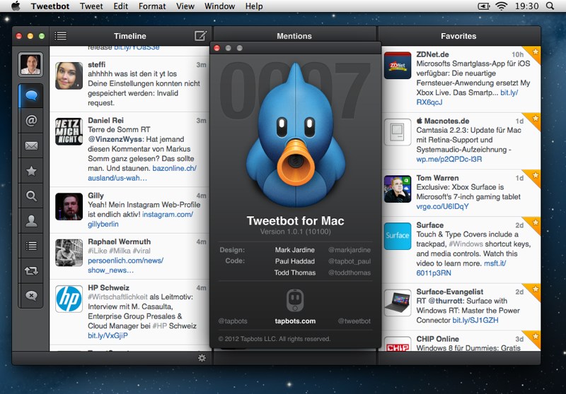Click the Tapbots robot logo icon
Image resolution: width=566 pixels, height=394 pixels.
pyautogui.click(x=295, y=300)
